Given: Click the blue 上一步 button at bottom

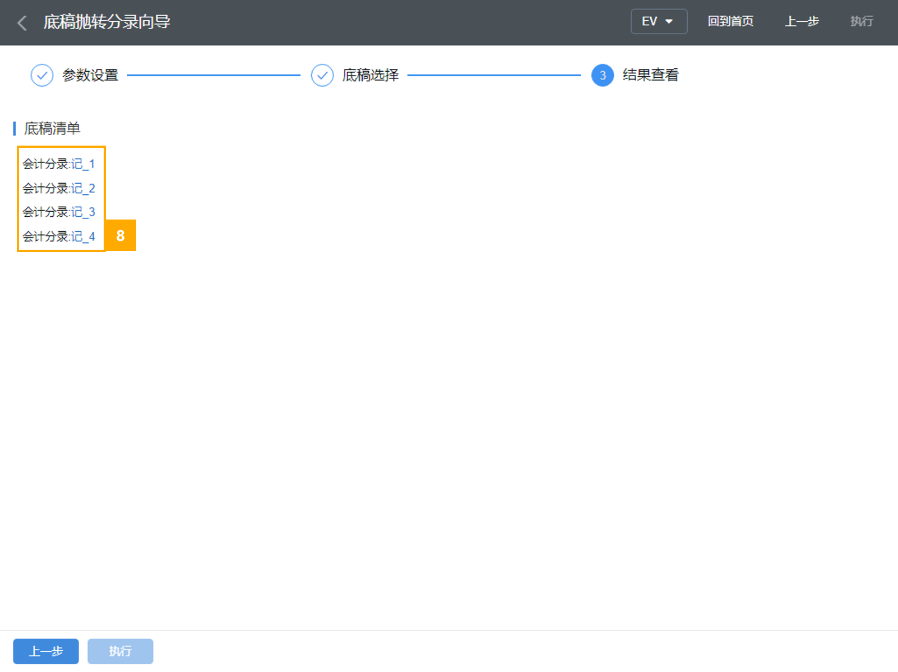Looking at the screenshot, I should [x=46, y=651].
